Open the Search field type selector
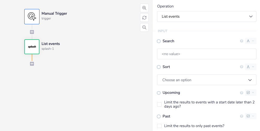 pos(250,41)
